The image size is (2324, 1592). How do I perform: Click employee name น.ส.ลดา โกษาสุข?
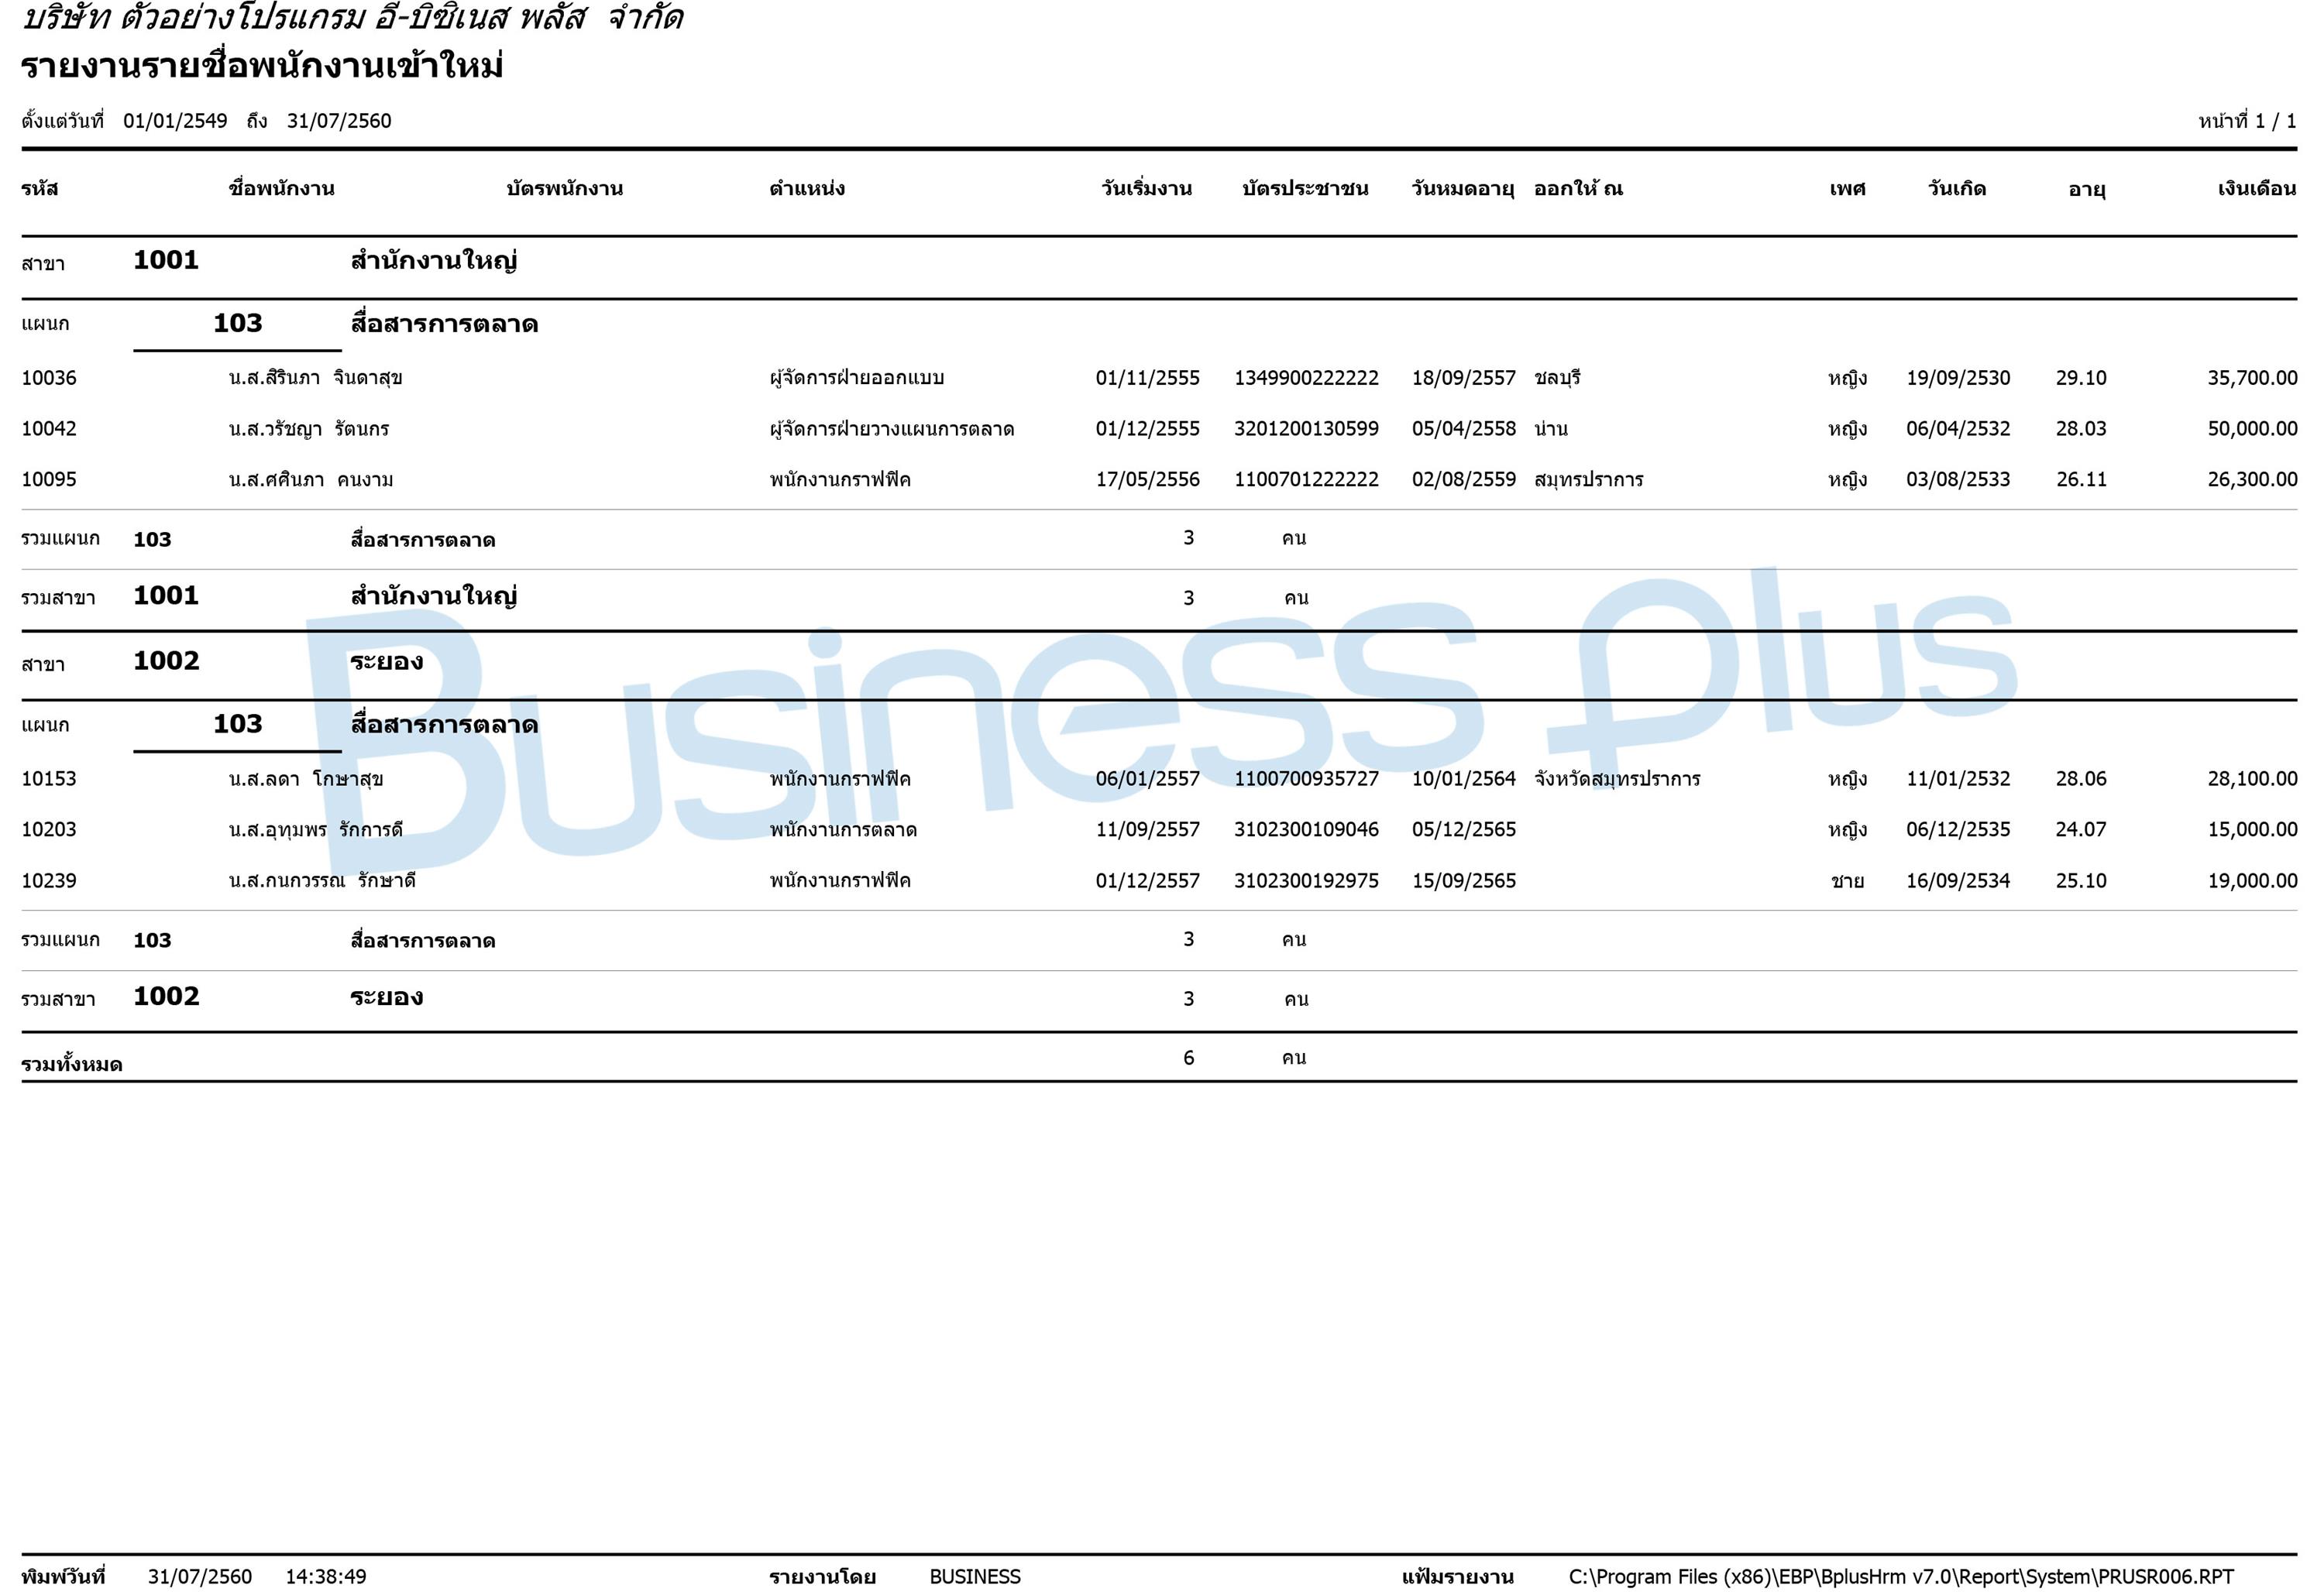[x=306, y=778]
